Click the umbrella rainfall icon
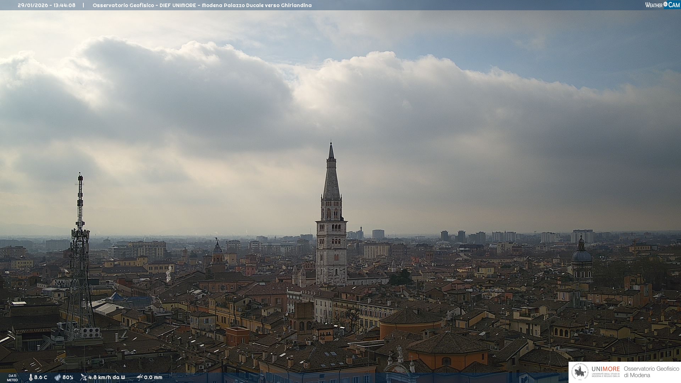The image size is (681, 383). (x=139, y=377)
